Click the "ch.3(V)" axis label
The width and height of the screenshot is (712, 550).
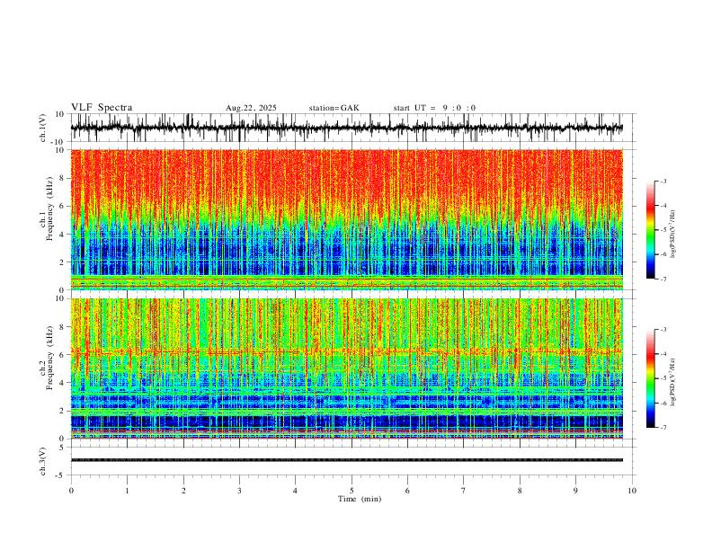tap(43, 461)
